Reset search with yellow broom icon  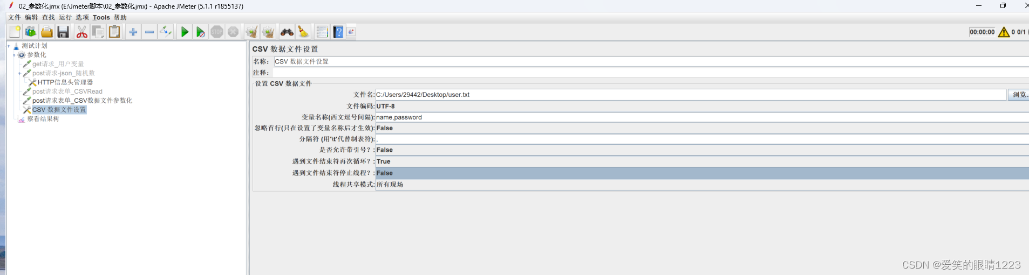pos(303,32)
